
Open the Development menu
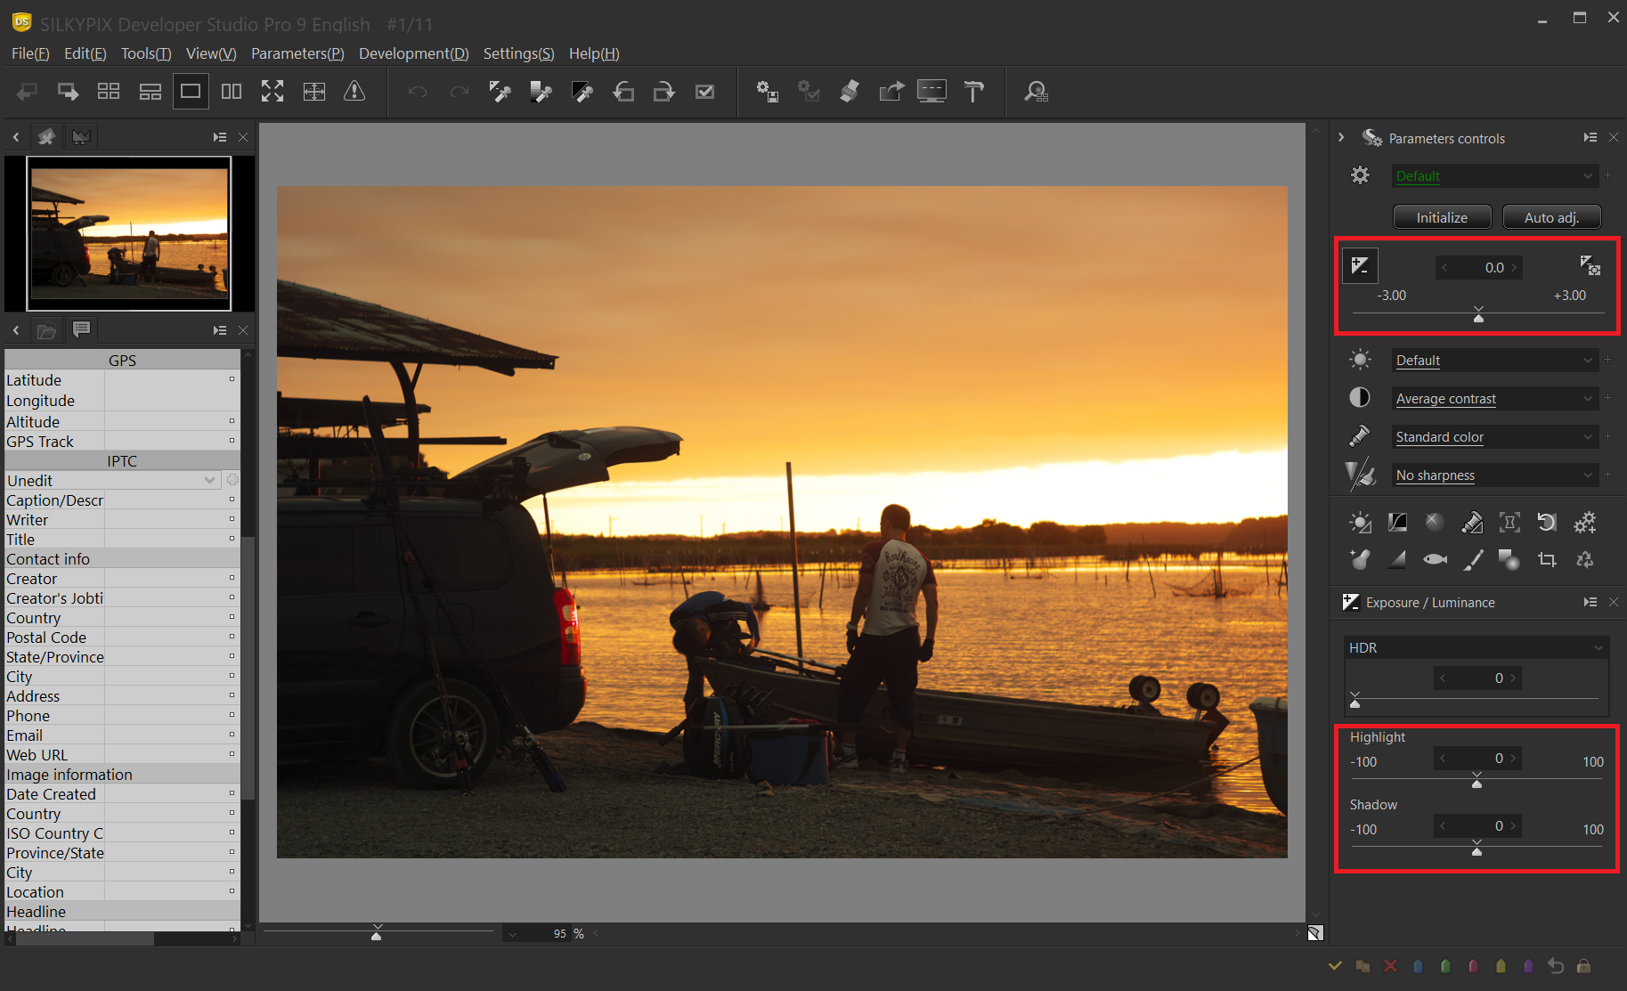pos(413,53)
